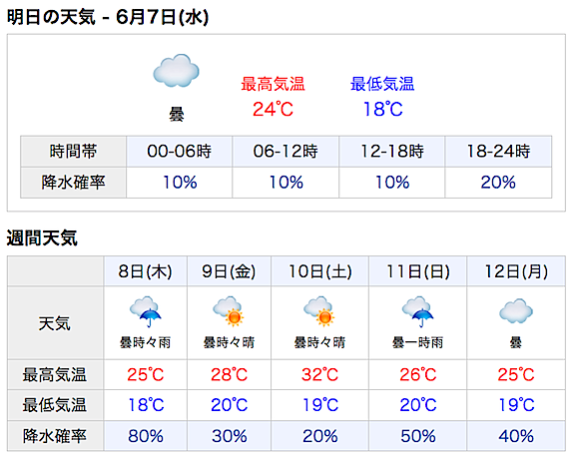Select the 12日(月) column header
This screenshot has height=459, width=575.
pos(516,271)
